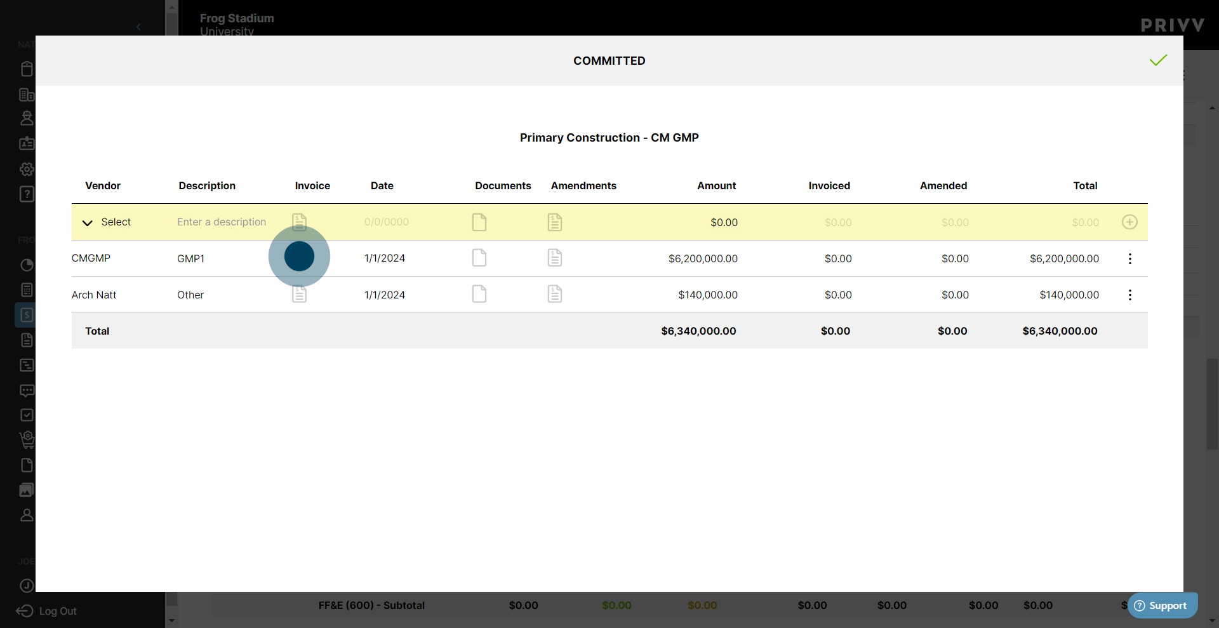Click the $140,000.00 amount in the Arch Natt row
1219x628 pixels.
click(x=708, y=295)
